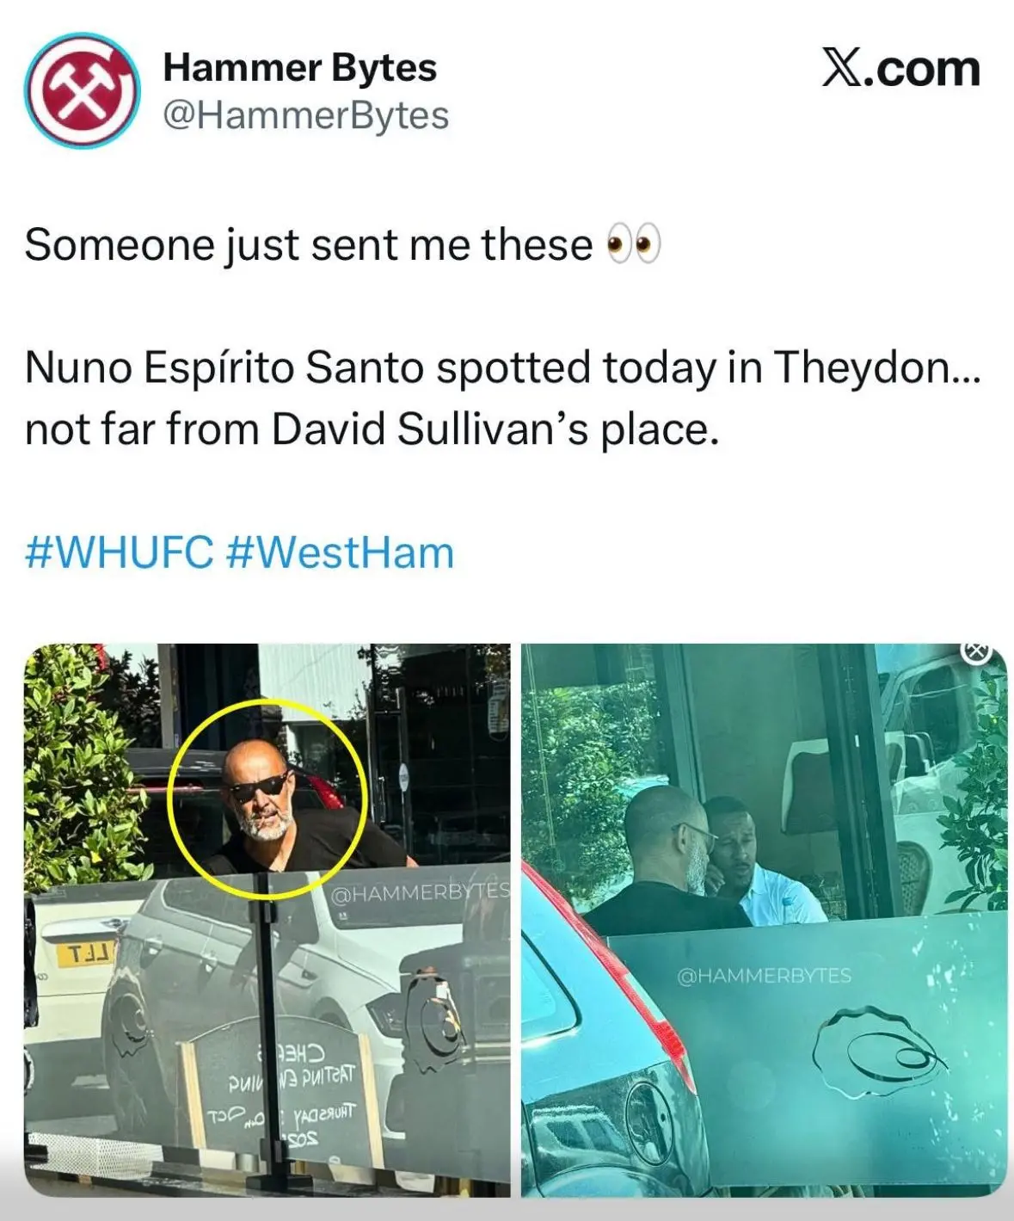1014x1221 pixels.
Task: Select the "Someone just sent me these" text
Action: pyautogui.click(x=309, y=244)
